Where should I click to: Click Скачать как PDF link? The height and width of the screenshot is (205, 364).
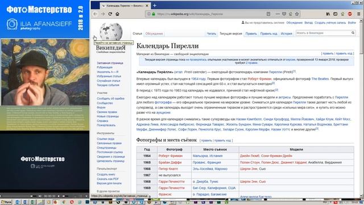point(107,179)
